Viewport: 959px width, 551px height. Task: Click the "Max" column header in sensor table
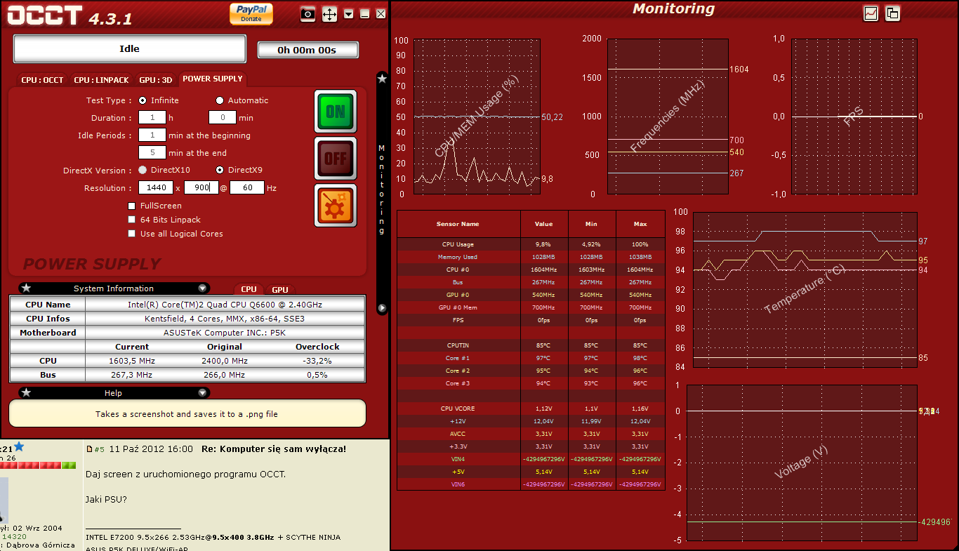point(640,224)
